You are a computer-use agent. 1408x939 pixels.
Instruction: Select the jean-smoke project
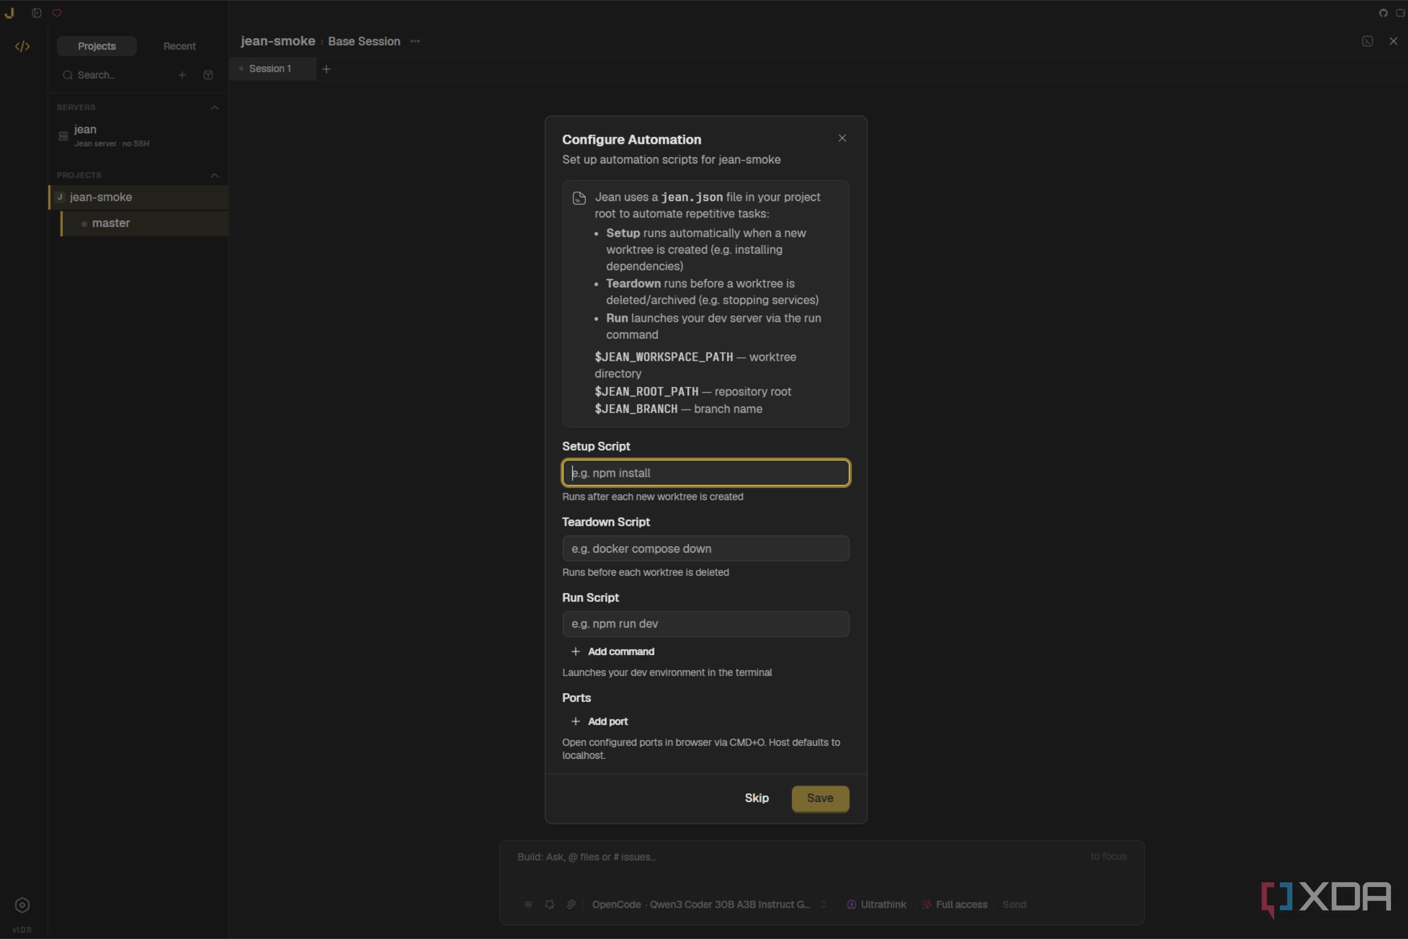pyautogui.click(x=139, y=198)
